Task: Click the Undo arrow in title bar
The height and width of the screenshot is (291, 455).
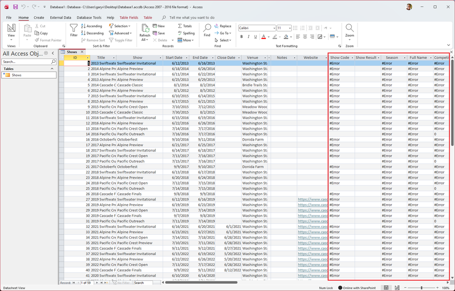Action: coord(24,7)
